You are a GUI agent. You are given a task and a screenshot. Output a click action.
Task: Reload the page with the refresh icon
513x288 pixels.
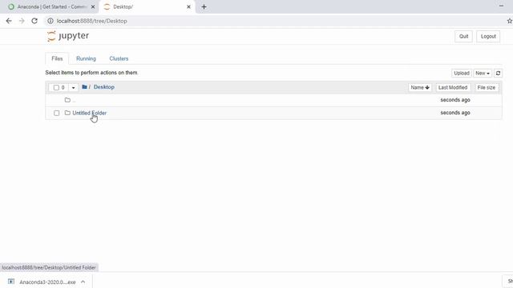coord(34,21)
